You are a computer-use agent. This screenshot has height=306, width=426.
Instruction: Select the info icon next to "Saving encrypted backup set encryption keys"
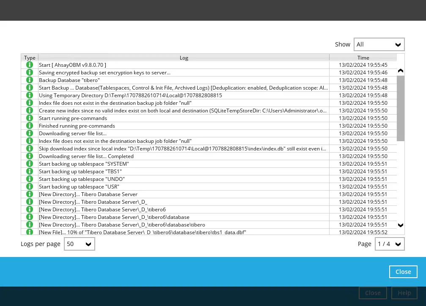29,72
